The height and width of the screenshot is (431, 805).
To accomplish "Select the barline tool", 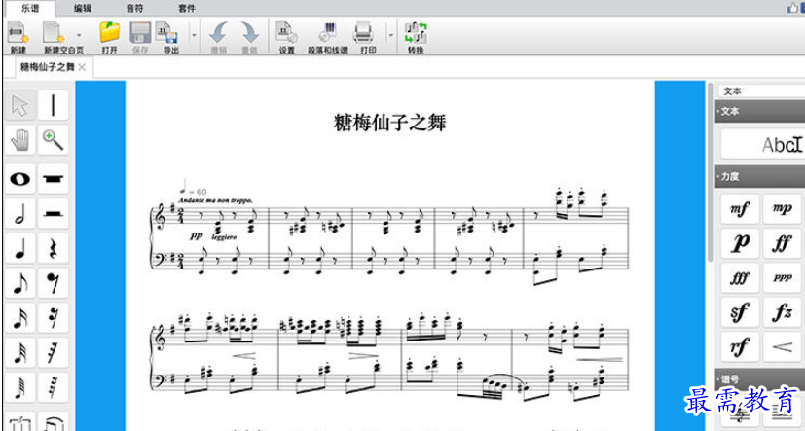I will pos(53,105).
